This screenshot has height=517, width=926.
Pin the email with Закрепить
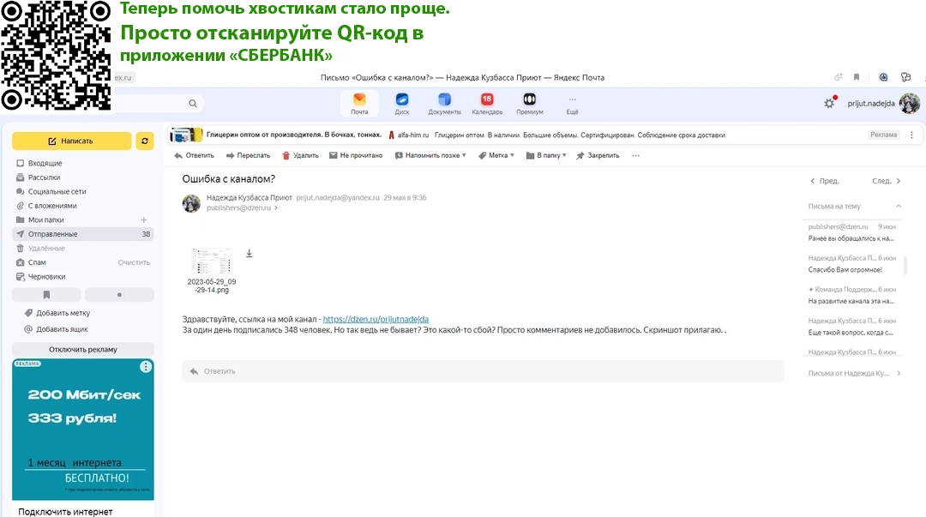pos(598,155)
